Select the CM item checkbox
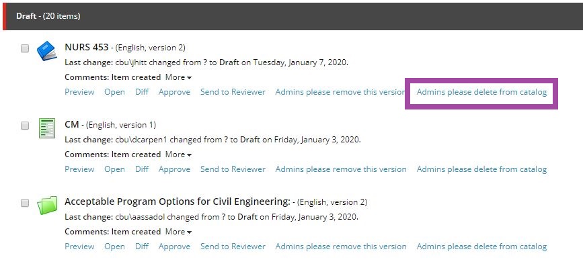This screenshot has height=268, width=583. point(24,126)
